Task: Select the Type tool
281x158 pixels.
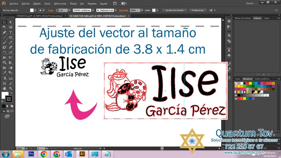Action: point(11,32)
